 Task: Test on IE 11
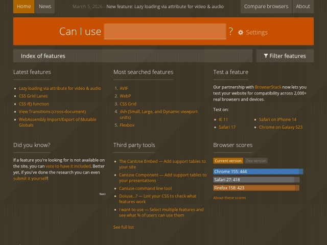point(223,119)
